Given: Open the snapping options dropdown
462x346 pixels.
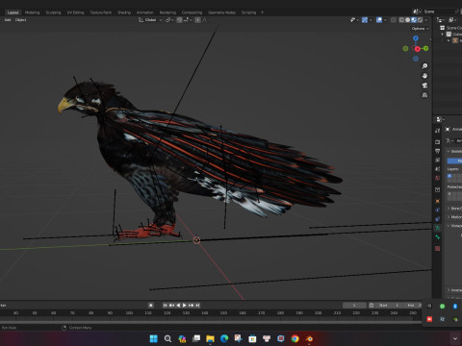Looking at the screenshot, I should [188, 20].
